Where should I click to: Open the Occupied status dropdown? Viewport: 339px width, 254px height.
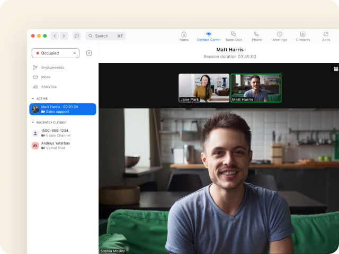[x=56, y=53]
